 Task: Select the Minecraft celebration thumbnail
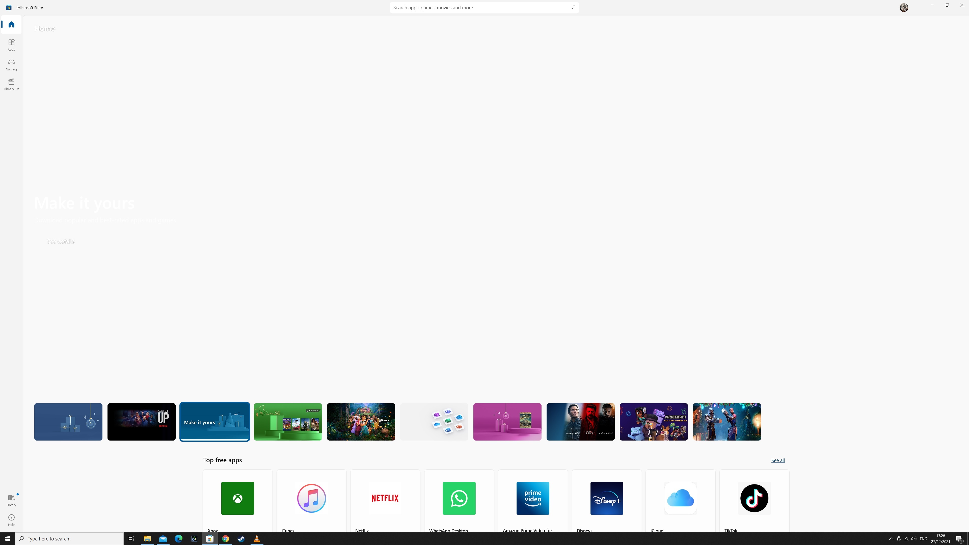(x=653, y=422)
